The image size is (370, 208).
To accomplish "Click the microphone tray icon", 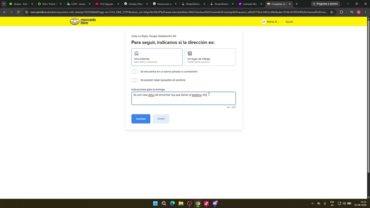I will (x=325, y=203).
